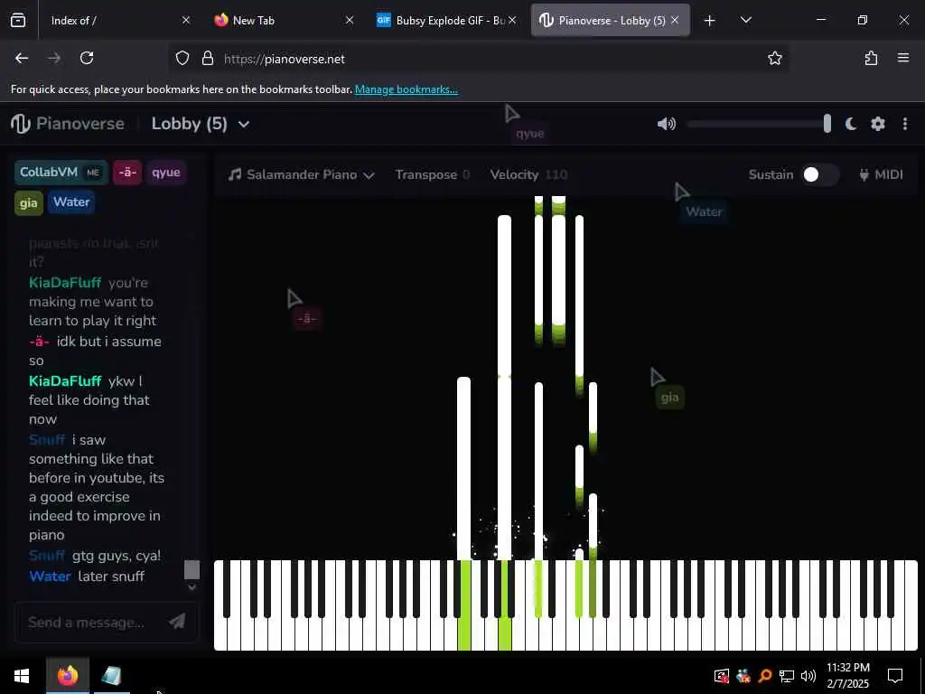Image resolution: width=925 pixels, height=694 pixels.
Task: Click the -ä- user badge
Action: coord(127,173)
